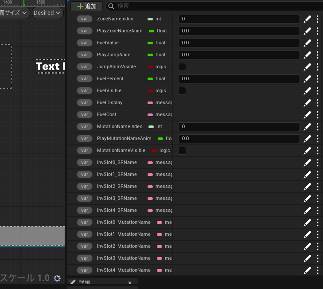Toggle the FuelVisible default checkbox

click(x=182, y=91)
